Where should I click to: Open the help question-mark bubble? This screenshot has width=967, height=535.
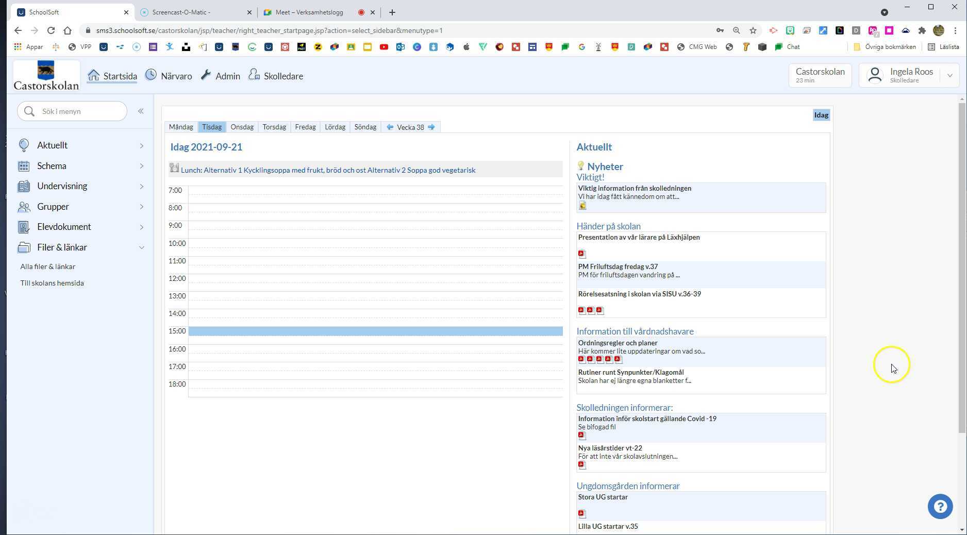point(940,507)
